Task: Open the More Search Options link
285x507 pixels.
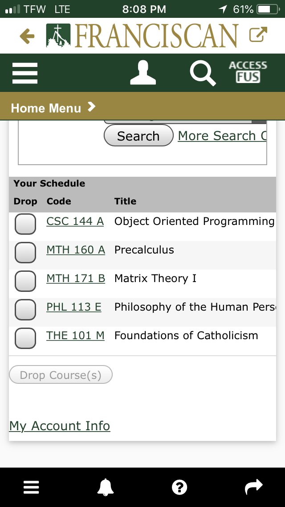Action: click(222, 136)
